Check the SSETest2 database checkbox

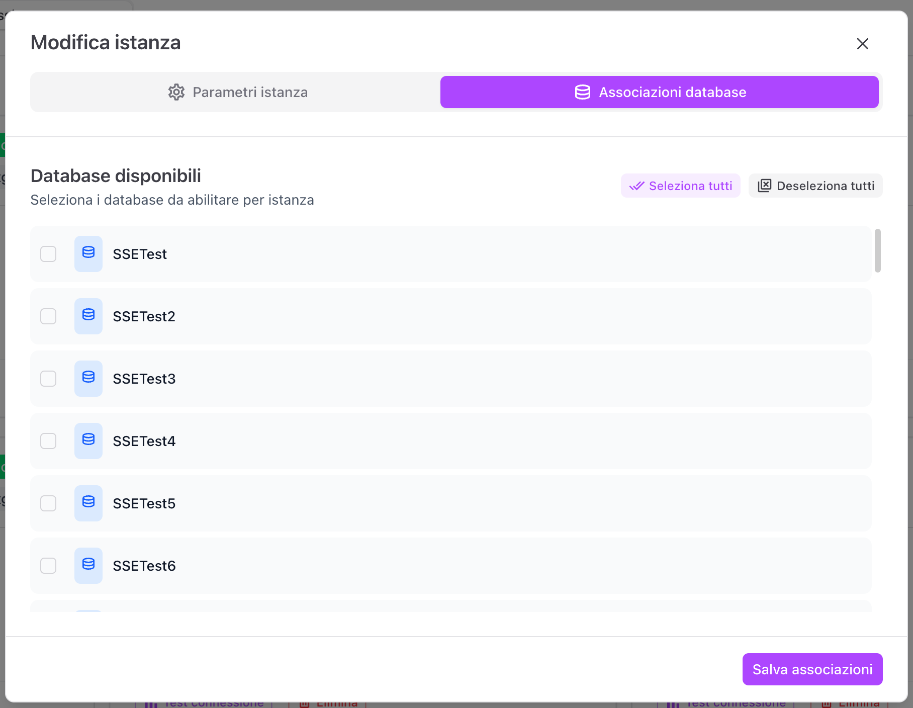click(x=48, y=316)
